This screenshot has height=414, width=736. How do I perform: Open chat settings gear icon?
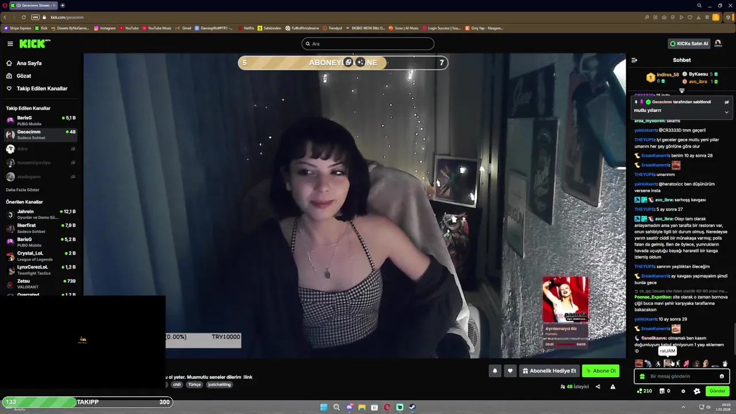[683, 391]
